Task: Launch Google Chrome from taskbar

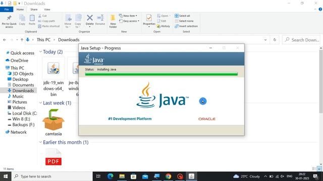Action: [x=168, y=176]
